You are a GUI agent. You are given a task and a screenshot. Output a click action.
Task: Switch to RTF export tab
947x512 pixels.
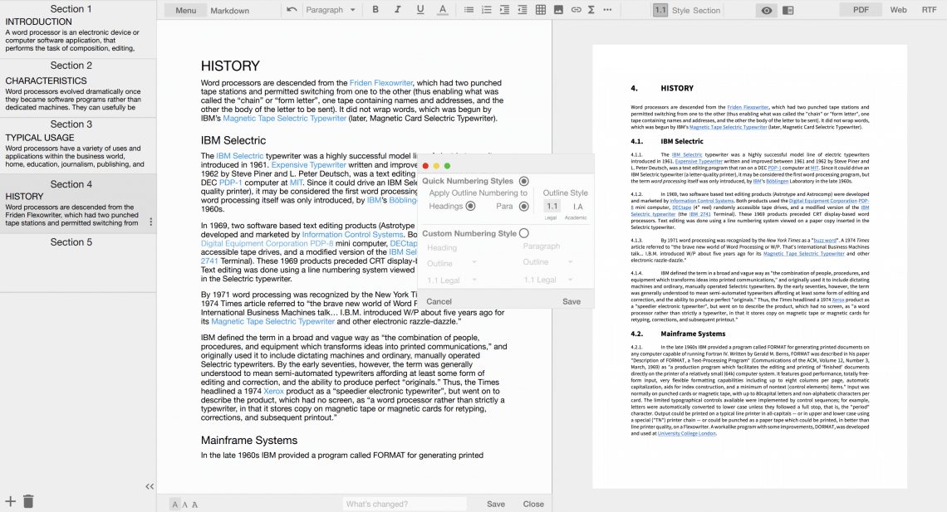click(929, 10)
